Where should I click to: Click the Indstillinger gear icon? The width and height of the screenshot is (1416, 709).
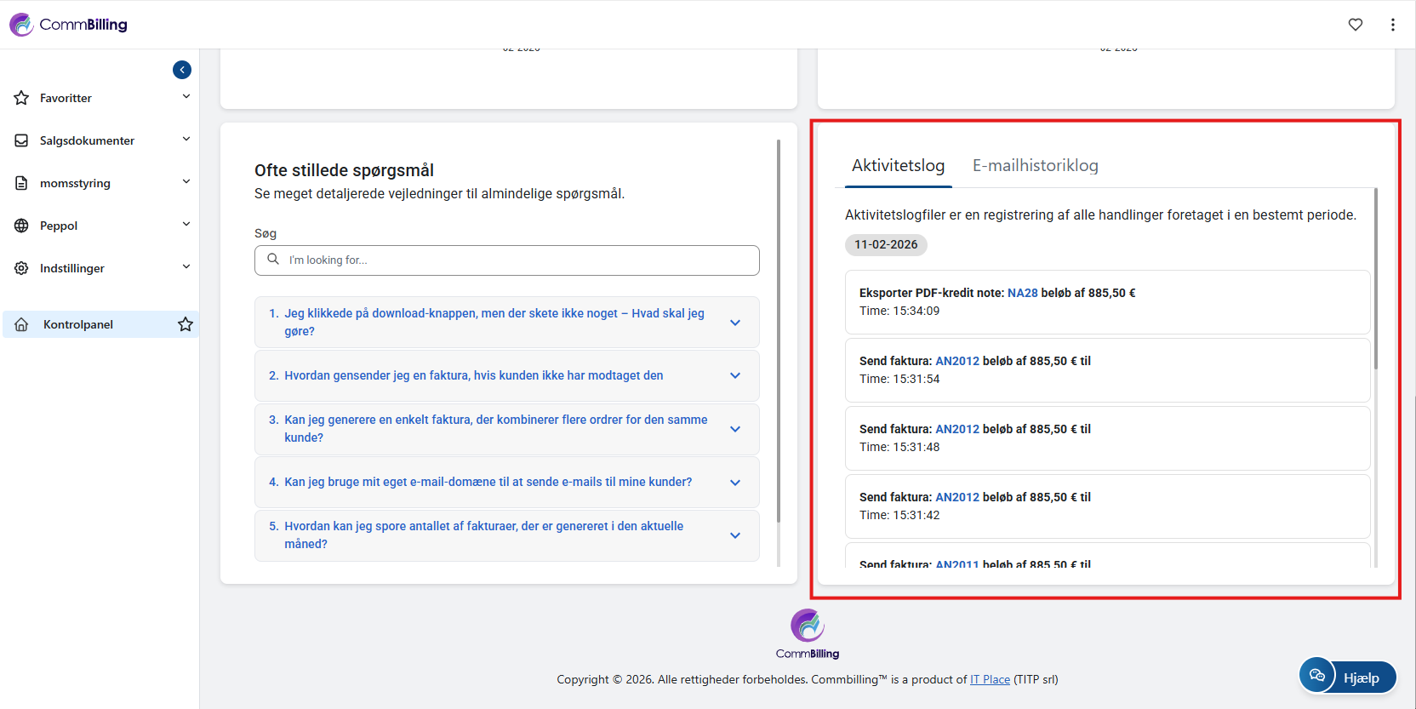pos(22,268)
